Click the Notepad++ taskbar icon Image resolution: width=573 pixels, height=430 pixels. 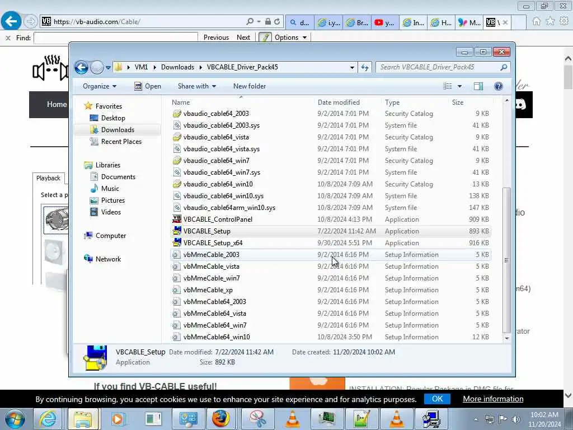pyautogui.click(x=361, y=419)
